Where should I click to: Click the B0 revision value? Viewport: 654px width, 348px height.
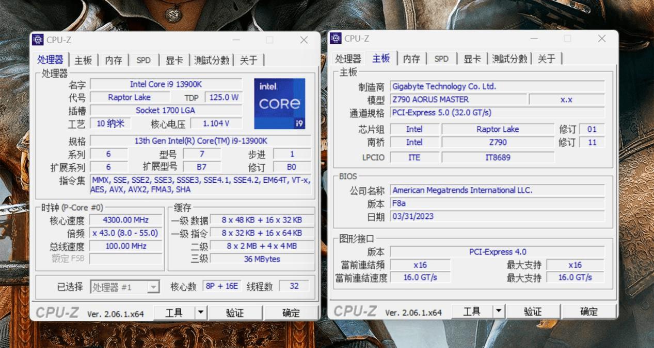coord(292,167)
